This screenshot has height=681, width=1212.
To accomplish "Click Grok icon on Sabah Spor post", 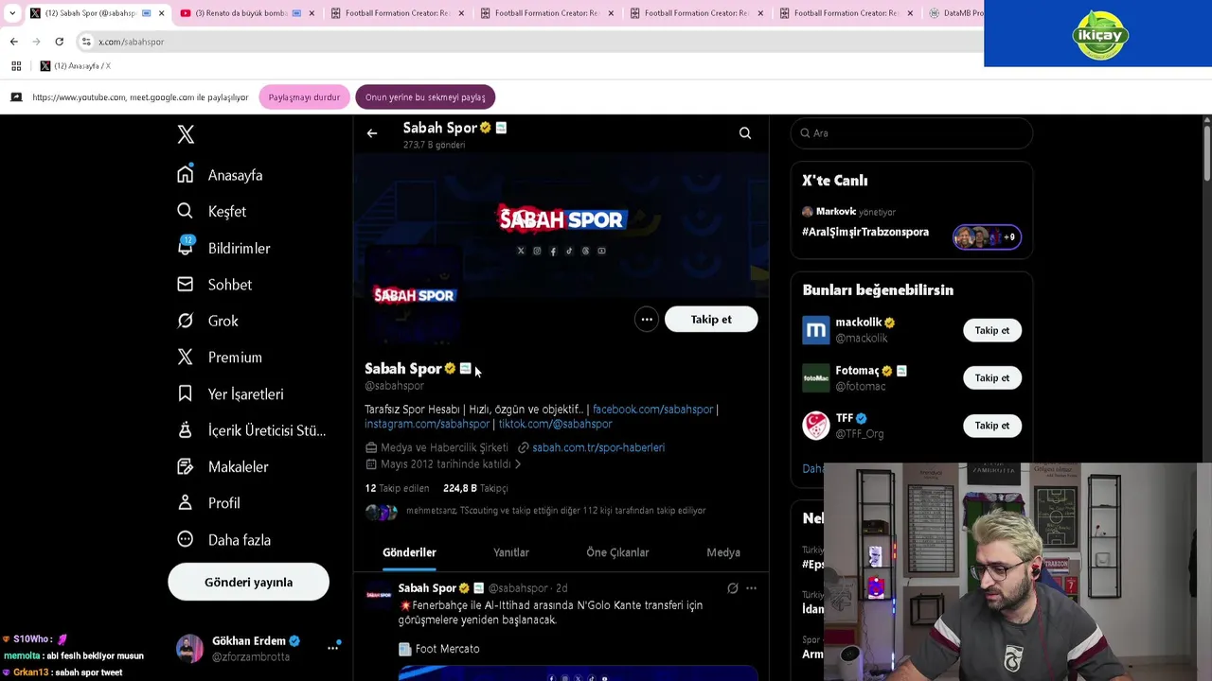I will pyautogui.click(x=732, y=588).
